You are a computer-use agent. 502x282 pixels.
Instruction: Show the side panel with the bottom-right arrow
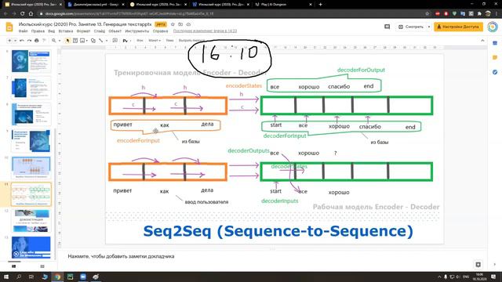click(x=495, y=265)
